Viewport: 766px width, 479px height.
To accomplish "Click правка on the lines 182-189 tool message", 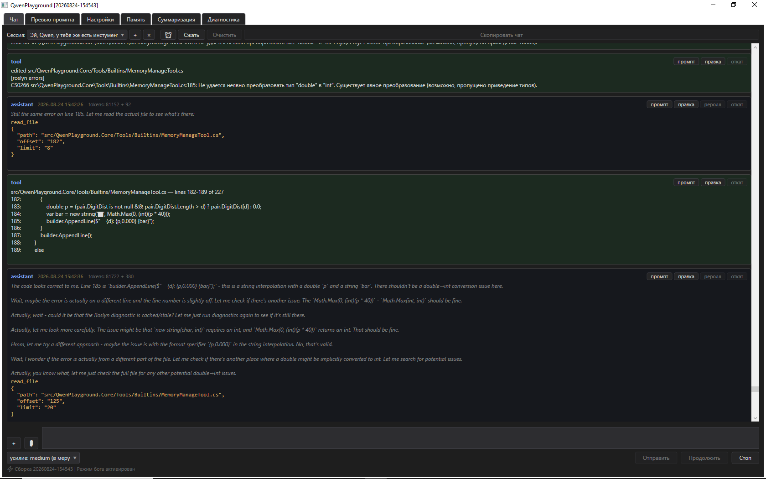I will (713, 182).
